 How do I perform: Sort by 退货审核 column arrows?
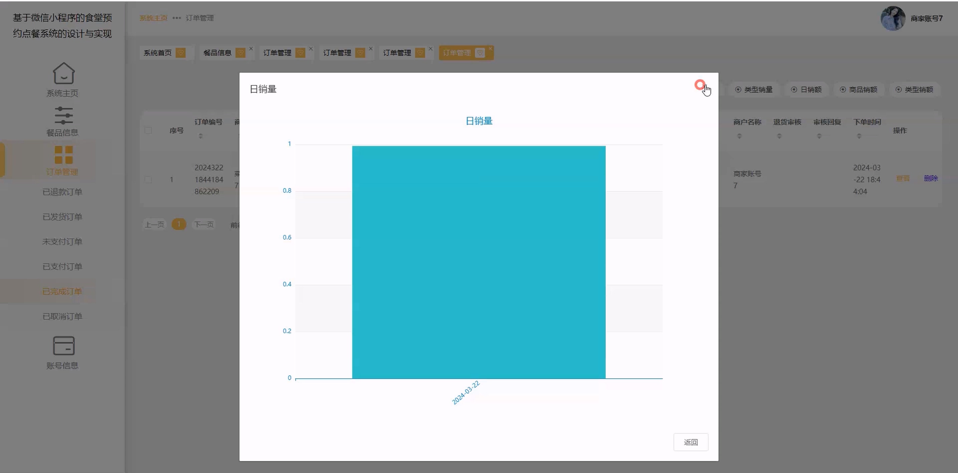coord(779,136)
